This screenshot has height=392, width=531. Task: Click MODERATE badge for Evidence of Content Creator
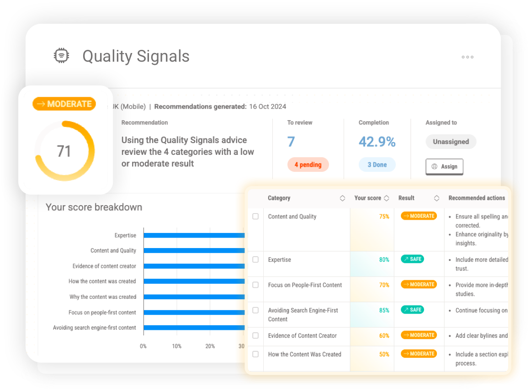coord(419,335)
